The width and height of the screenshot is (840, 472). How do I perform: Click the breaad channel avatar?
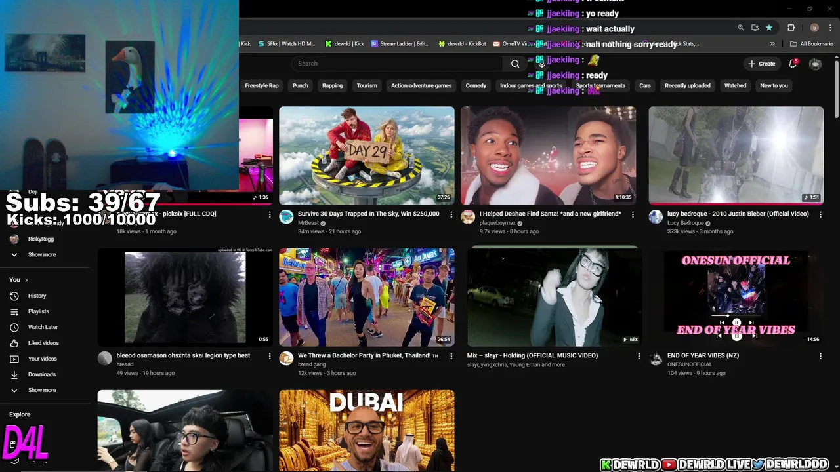coord(105,359)
